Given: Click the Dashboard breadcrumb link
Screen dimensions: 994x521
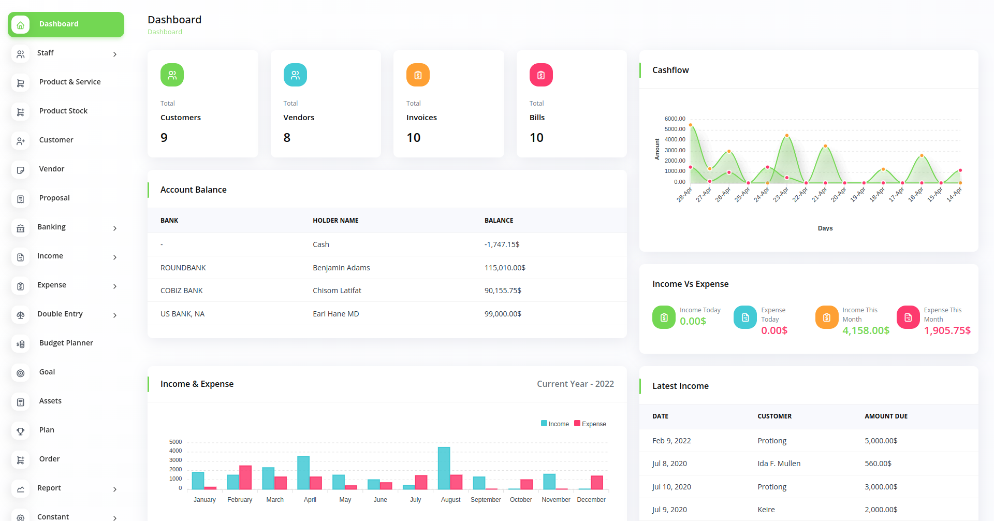Looking at the screenshot, I should [165, 32].
